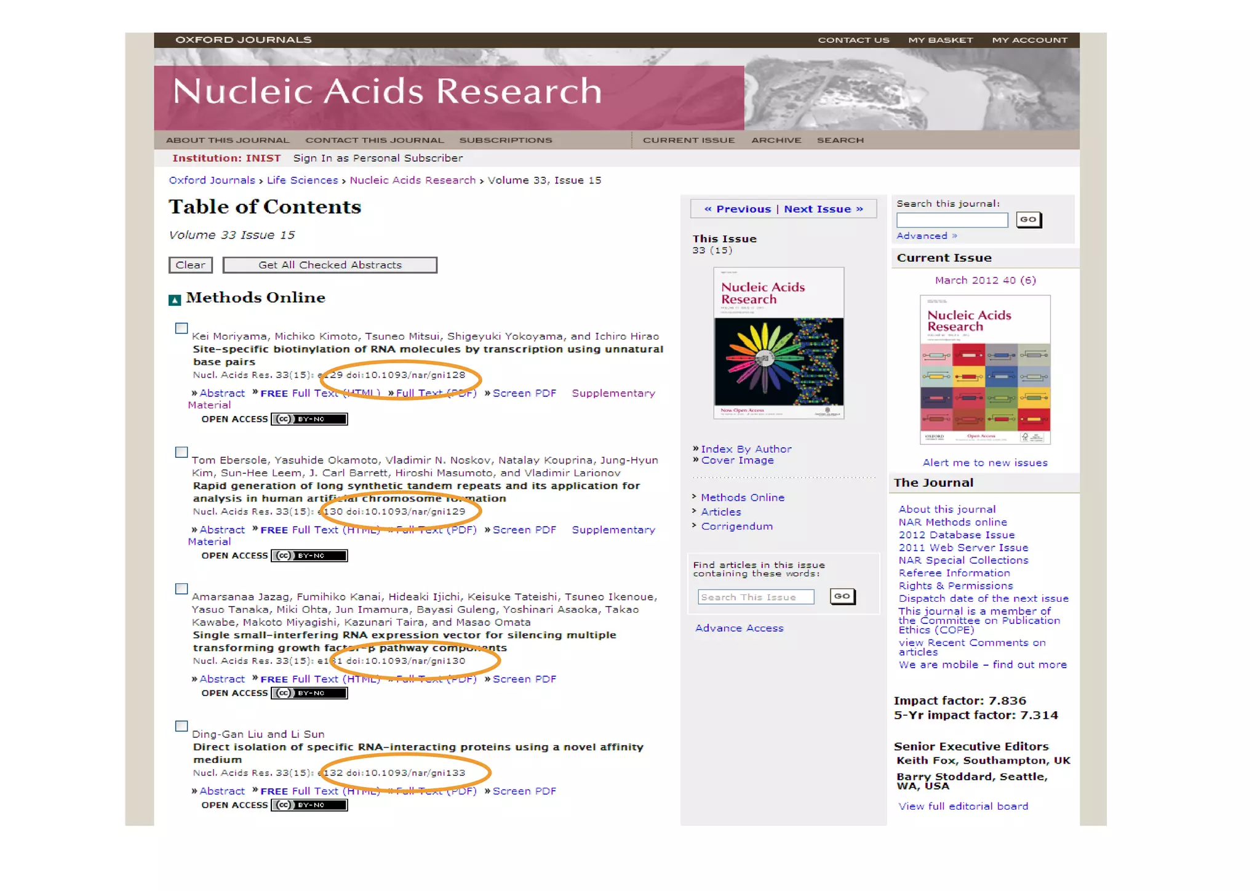
Task: Open Screen PDF for Amarsanaa Jazag article
Action: pos(524,679)
